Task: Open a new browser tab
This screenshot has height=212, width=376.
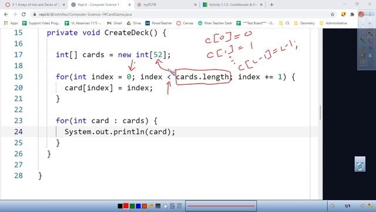Action: click(x=271, y=5)
